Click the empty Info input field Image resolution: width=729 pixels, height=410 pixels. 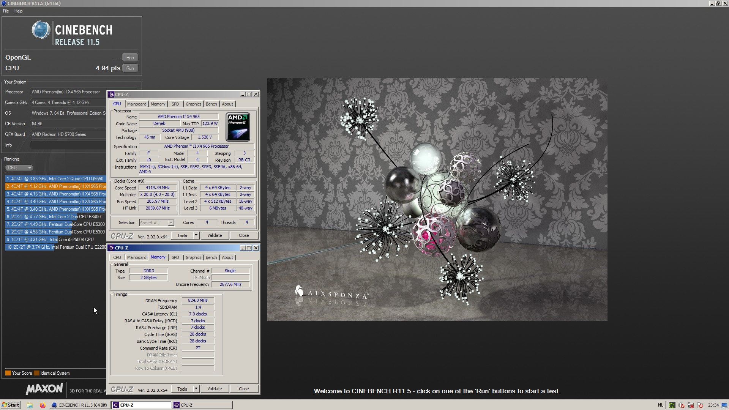click(x=68, y=145)
